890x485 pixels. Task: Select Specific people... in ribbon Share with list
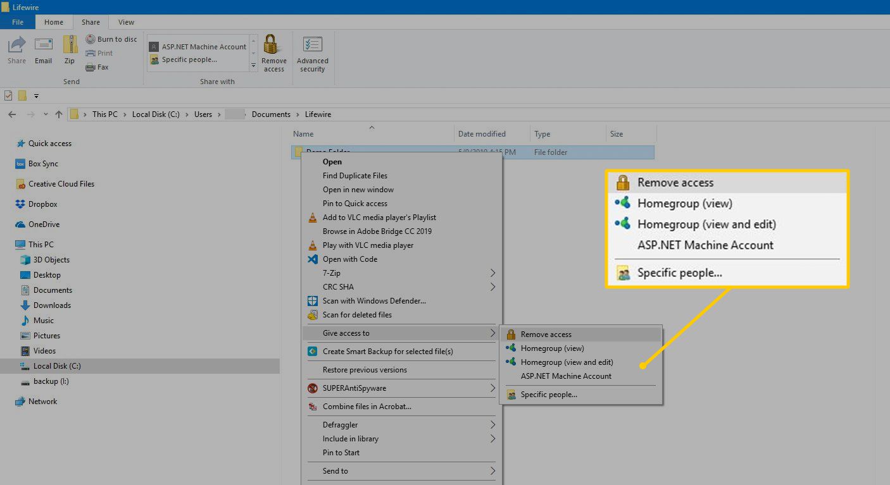pos(184,60)
